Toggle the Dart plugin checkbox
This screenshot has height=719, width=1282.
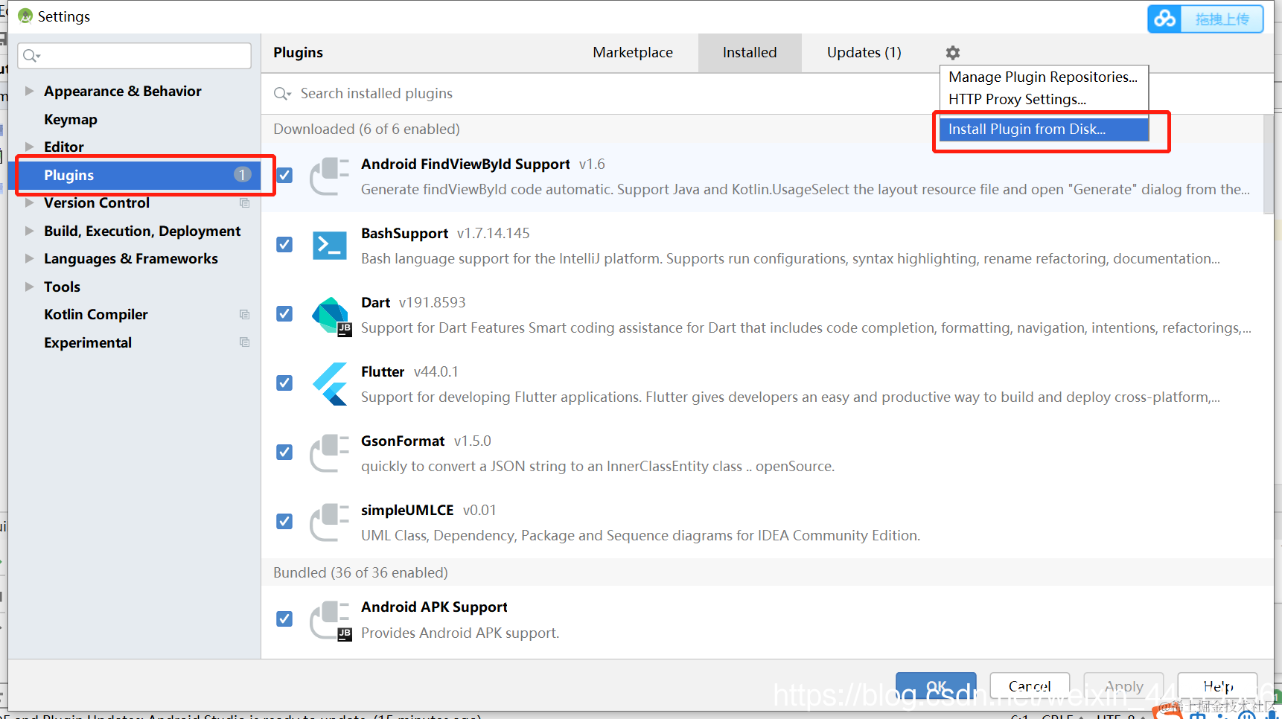[x=284, y=313]
